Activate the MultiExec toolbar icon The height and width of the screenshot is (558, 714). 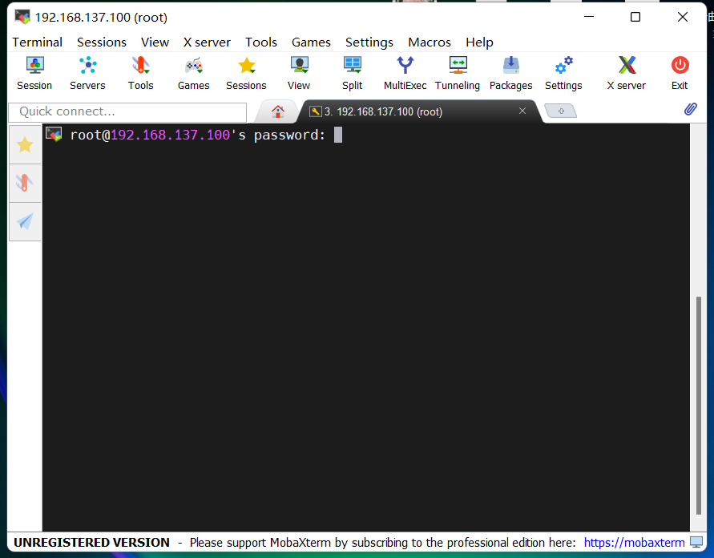[405, 73]
